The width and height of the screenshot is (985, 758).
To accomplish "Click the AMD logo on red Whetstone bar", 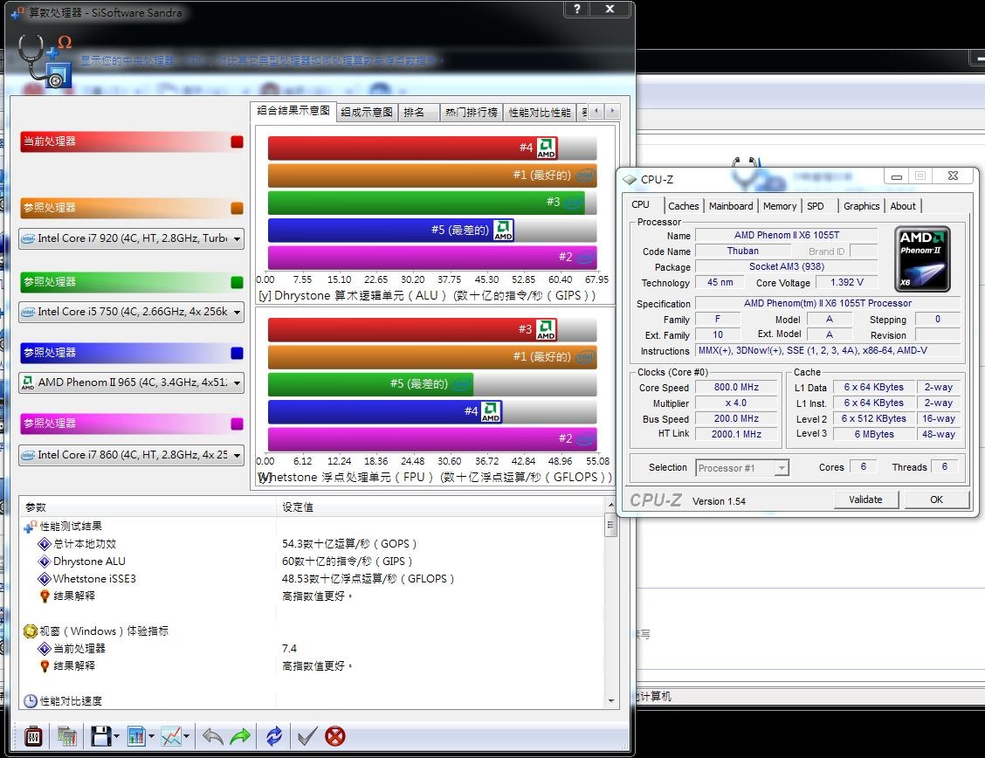I will coord(546,329).
